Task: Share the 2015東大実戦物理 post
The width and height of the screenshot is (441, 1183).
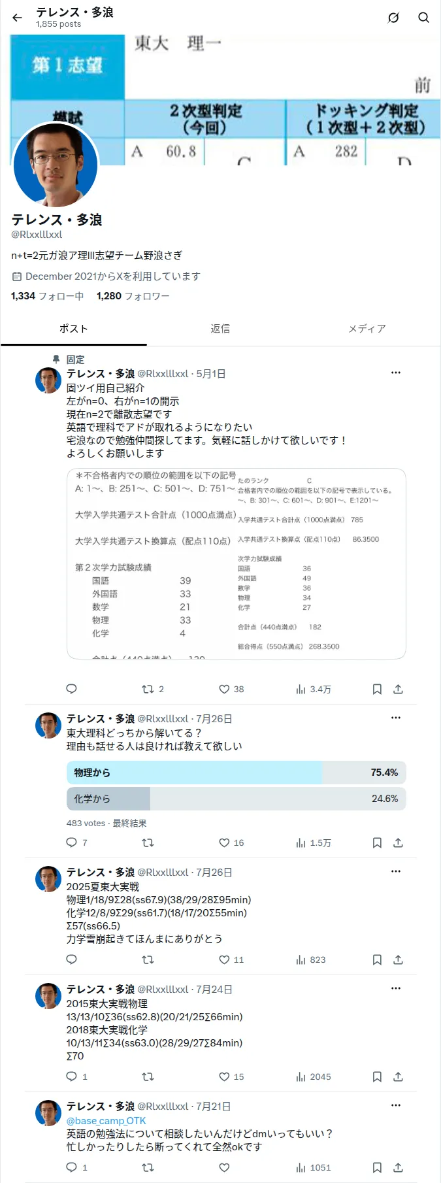Action: [x=398, y=1076]
